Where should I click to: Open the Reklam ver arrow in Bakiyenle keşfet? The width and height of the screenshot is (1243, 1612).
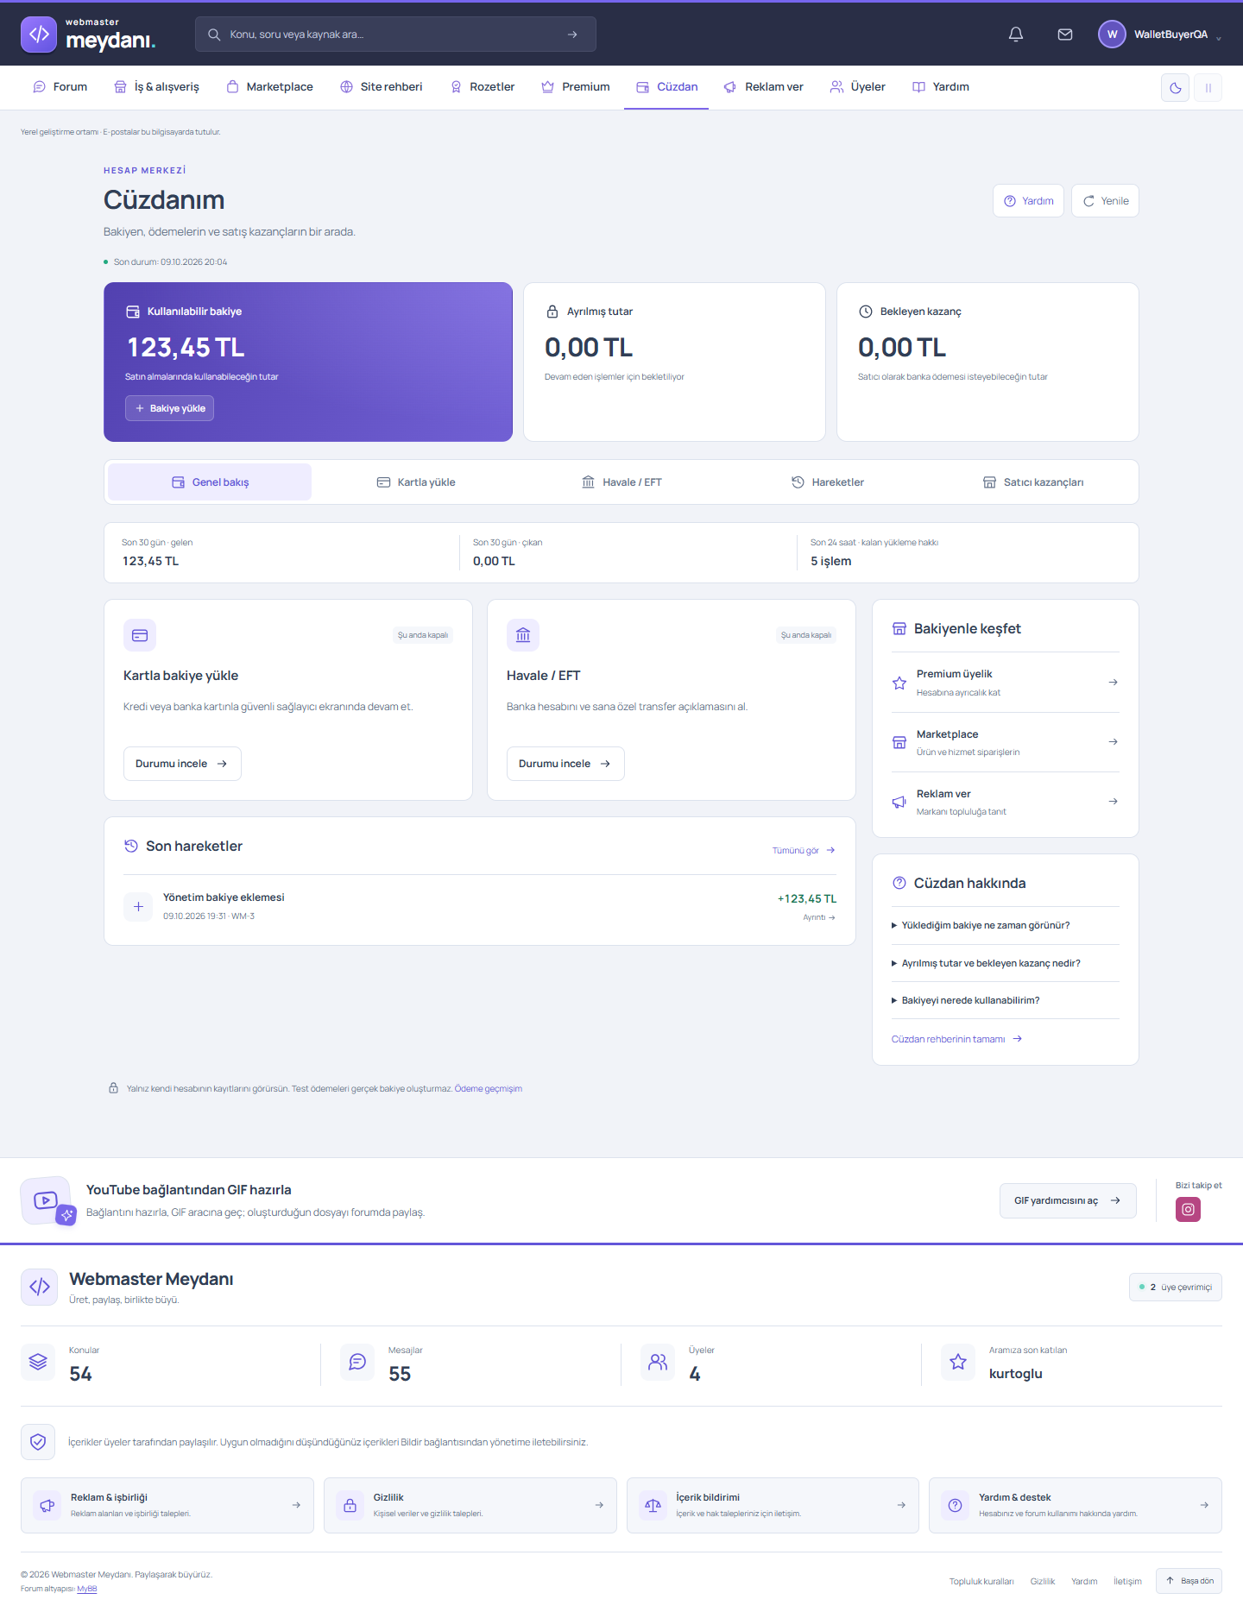1113,801
